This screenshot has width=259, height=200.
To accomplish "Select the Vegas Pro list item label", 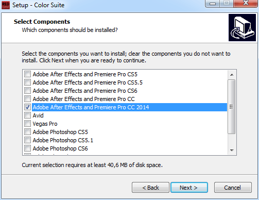I will point(45,124).
